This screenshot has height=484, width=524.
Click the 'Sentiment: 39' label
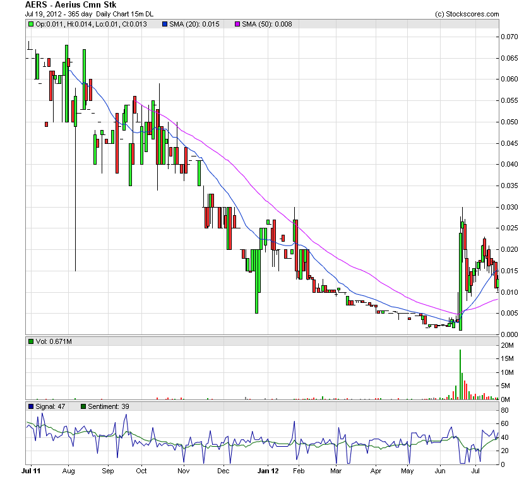point(109,406)
